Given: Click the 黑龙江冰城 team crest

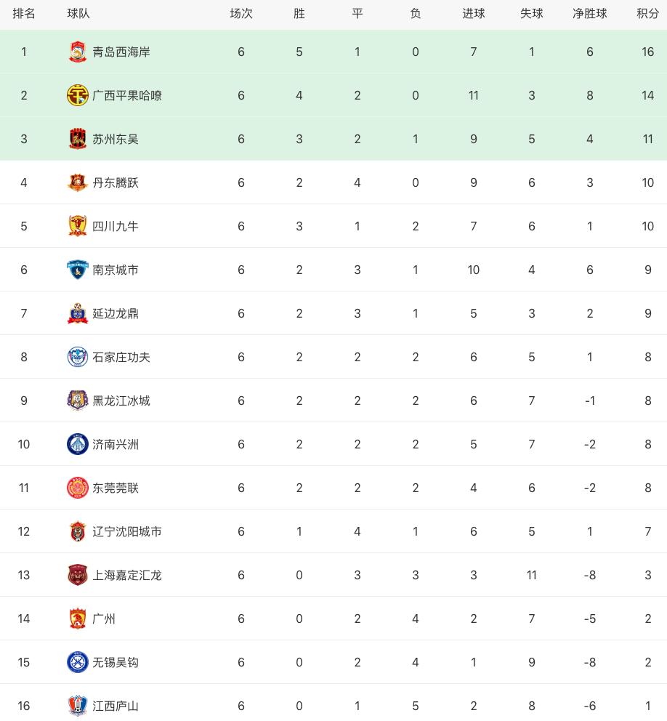Looking at the screenshot, I should pyautogui.click(x=77, y=400).
